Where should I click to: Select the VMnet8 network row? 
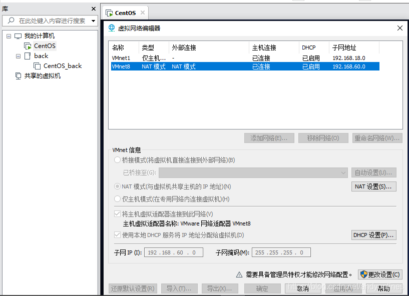(x=245, y=66)
